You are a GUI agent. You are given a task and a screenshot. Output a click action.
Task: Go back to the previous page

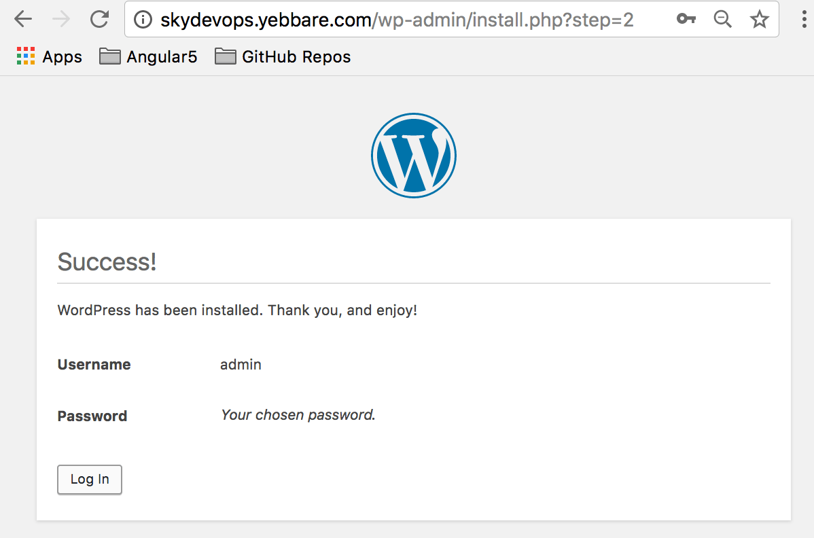click(x=23, y=20)
